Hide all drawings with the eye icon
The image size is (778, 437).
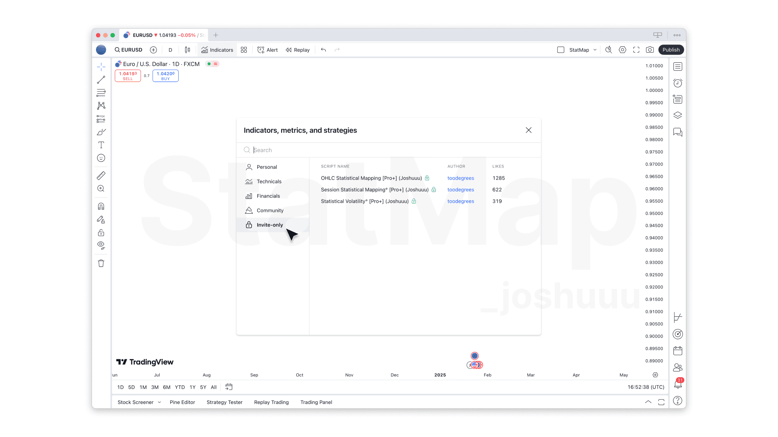[x=101, y=245]
